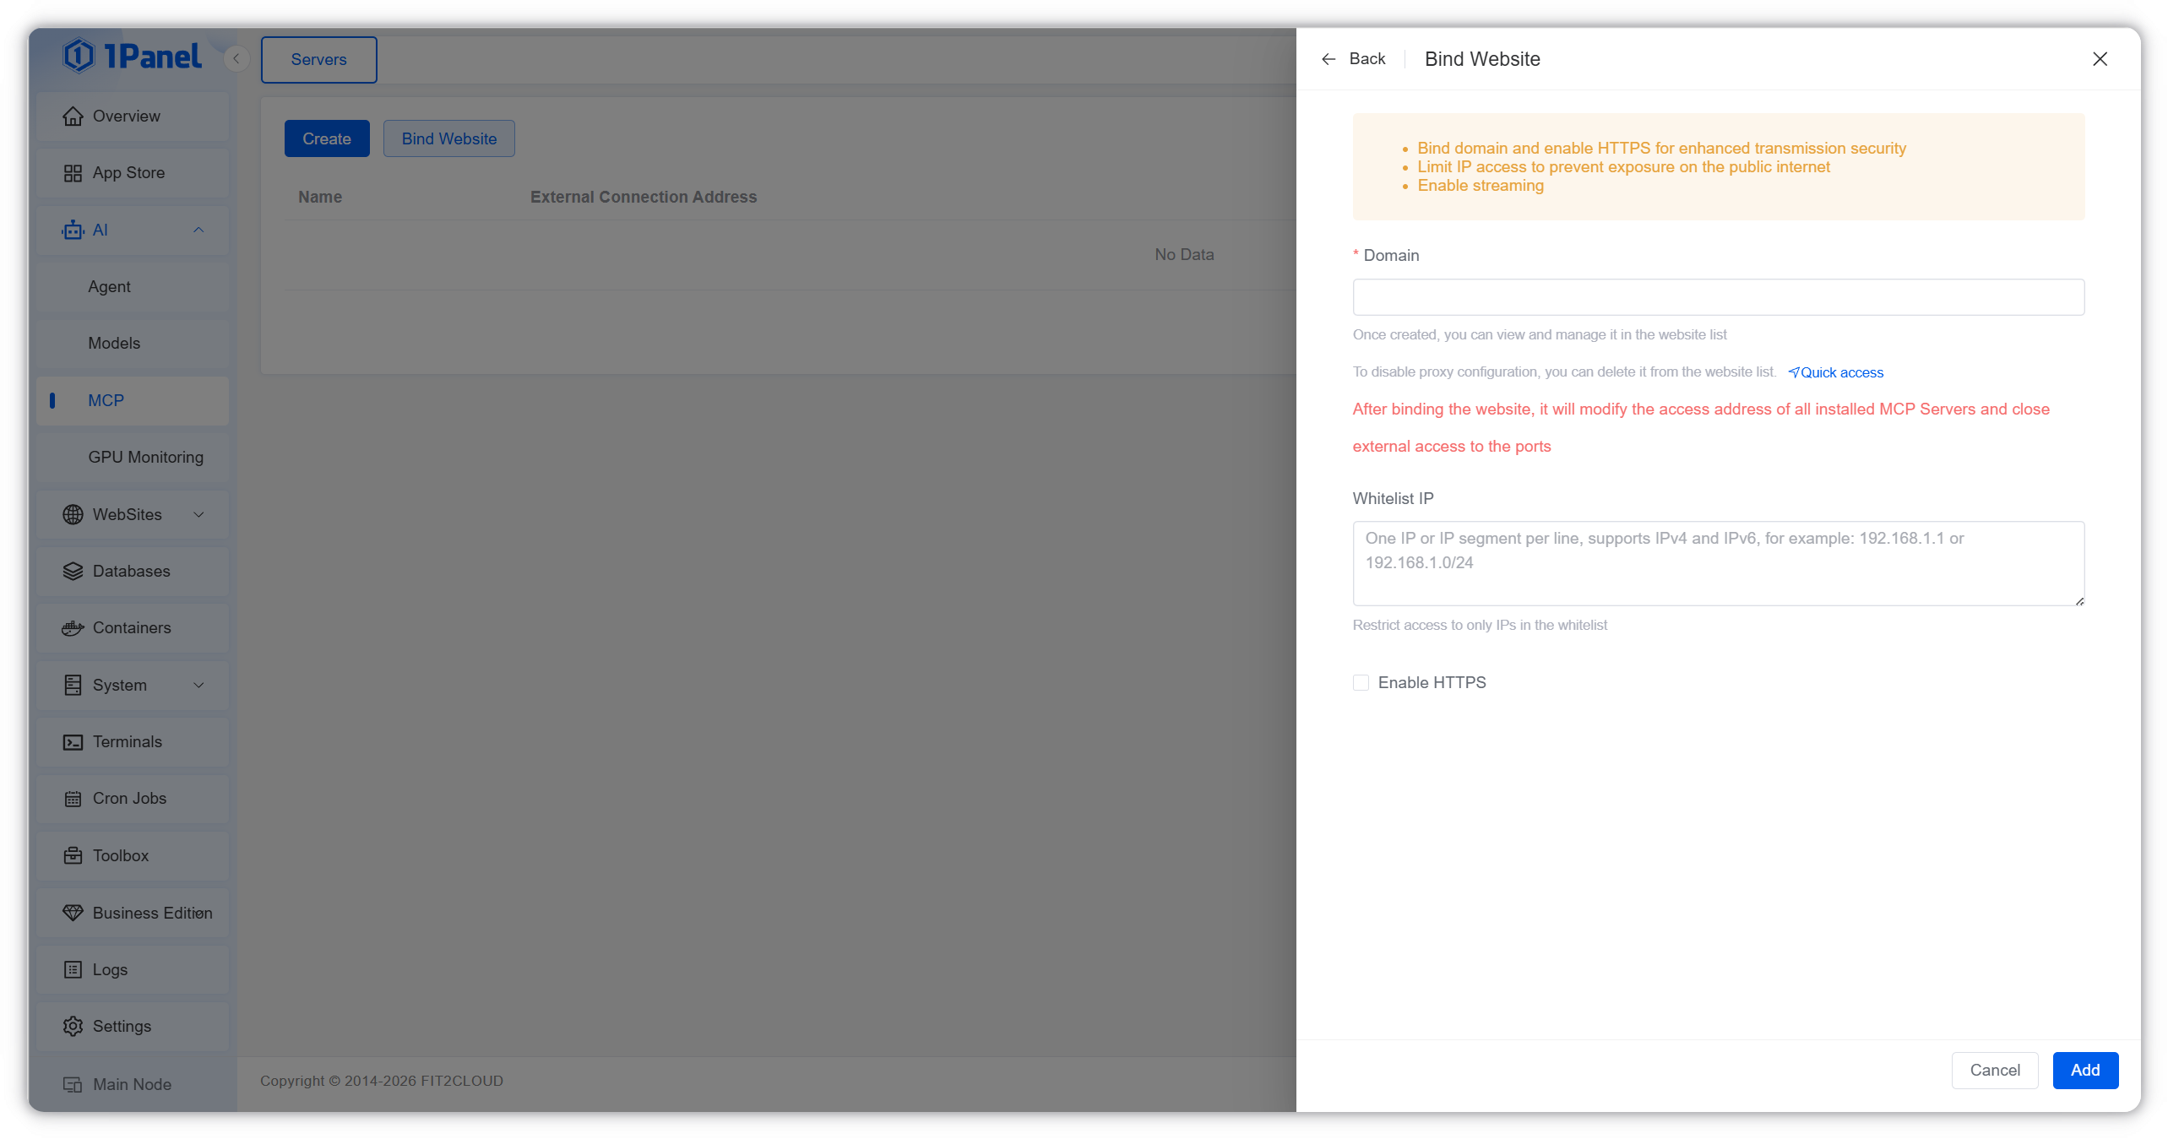Click the Terminals console icon
This screenshot has width=2168, height=1139.
[73, 742]
